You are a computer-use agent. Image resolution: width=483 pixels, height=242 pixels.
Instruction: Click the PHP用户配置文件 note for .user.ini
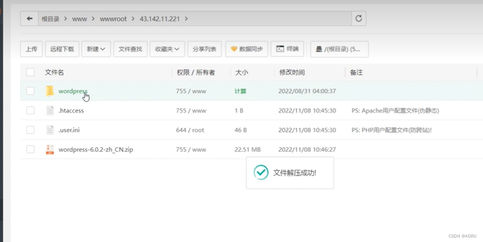point(391,130)
